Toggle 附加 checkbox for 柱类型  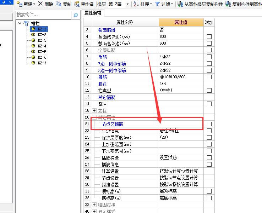pyautogui.click(x=209, y=91)
